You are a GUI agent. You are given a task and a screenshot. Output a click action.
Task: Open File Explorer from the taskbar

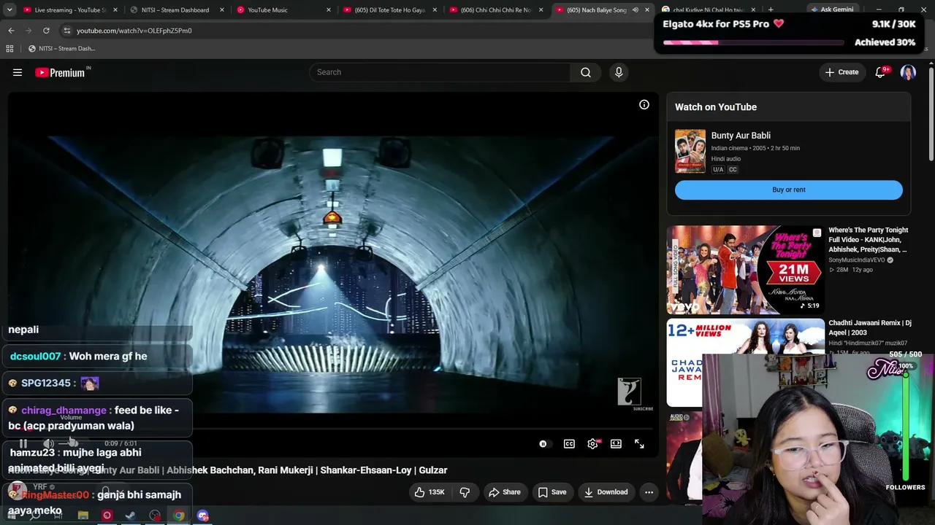click(x=83, y=516)
